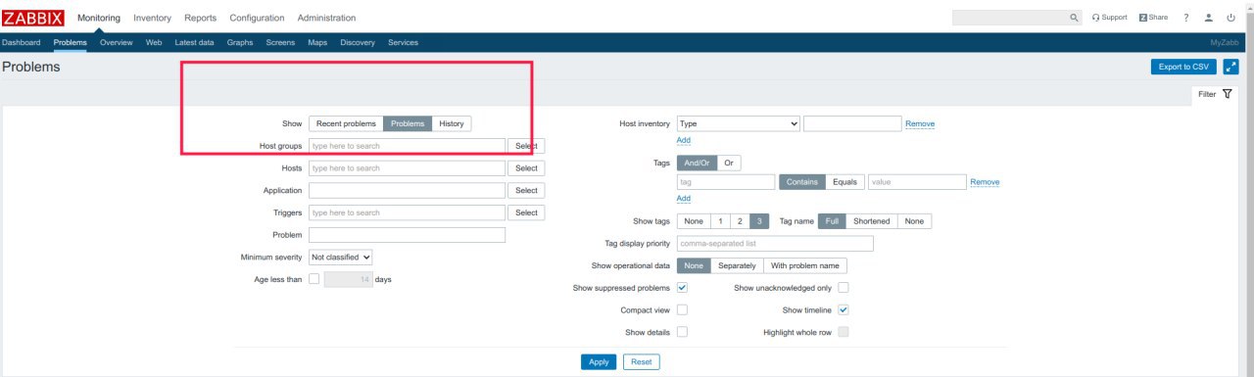Click the search magnifier icon

point(1075,18)
